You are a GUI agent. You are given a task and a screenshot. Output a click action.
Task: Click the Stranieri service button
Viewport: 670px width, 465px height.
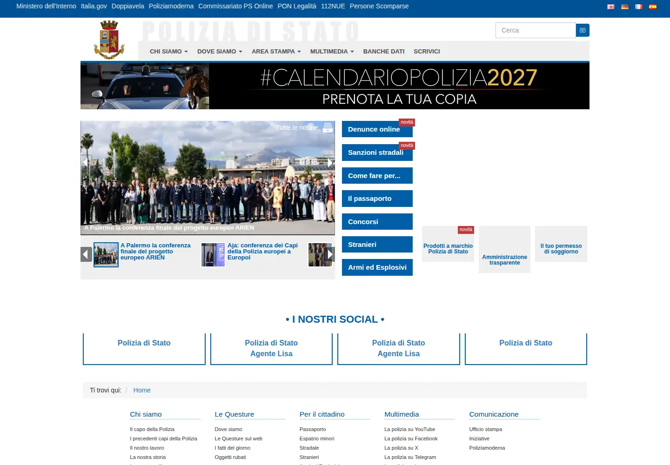click(377, 245)
